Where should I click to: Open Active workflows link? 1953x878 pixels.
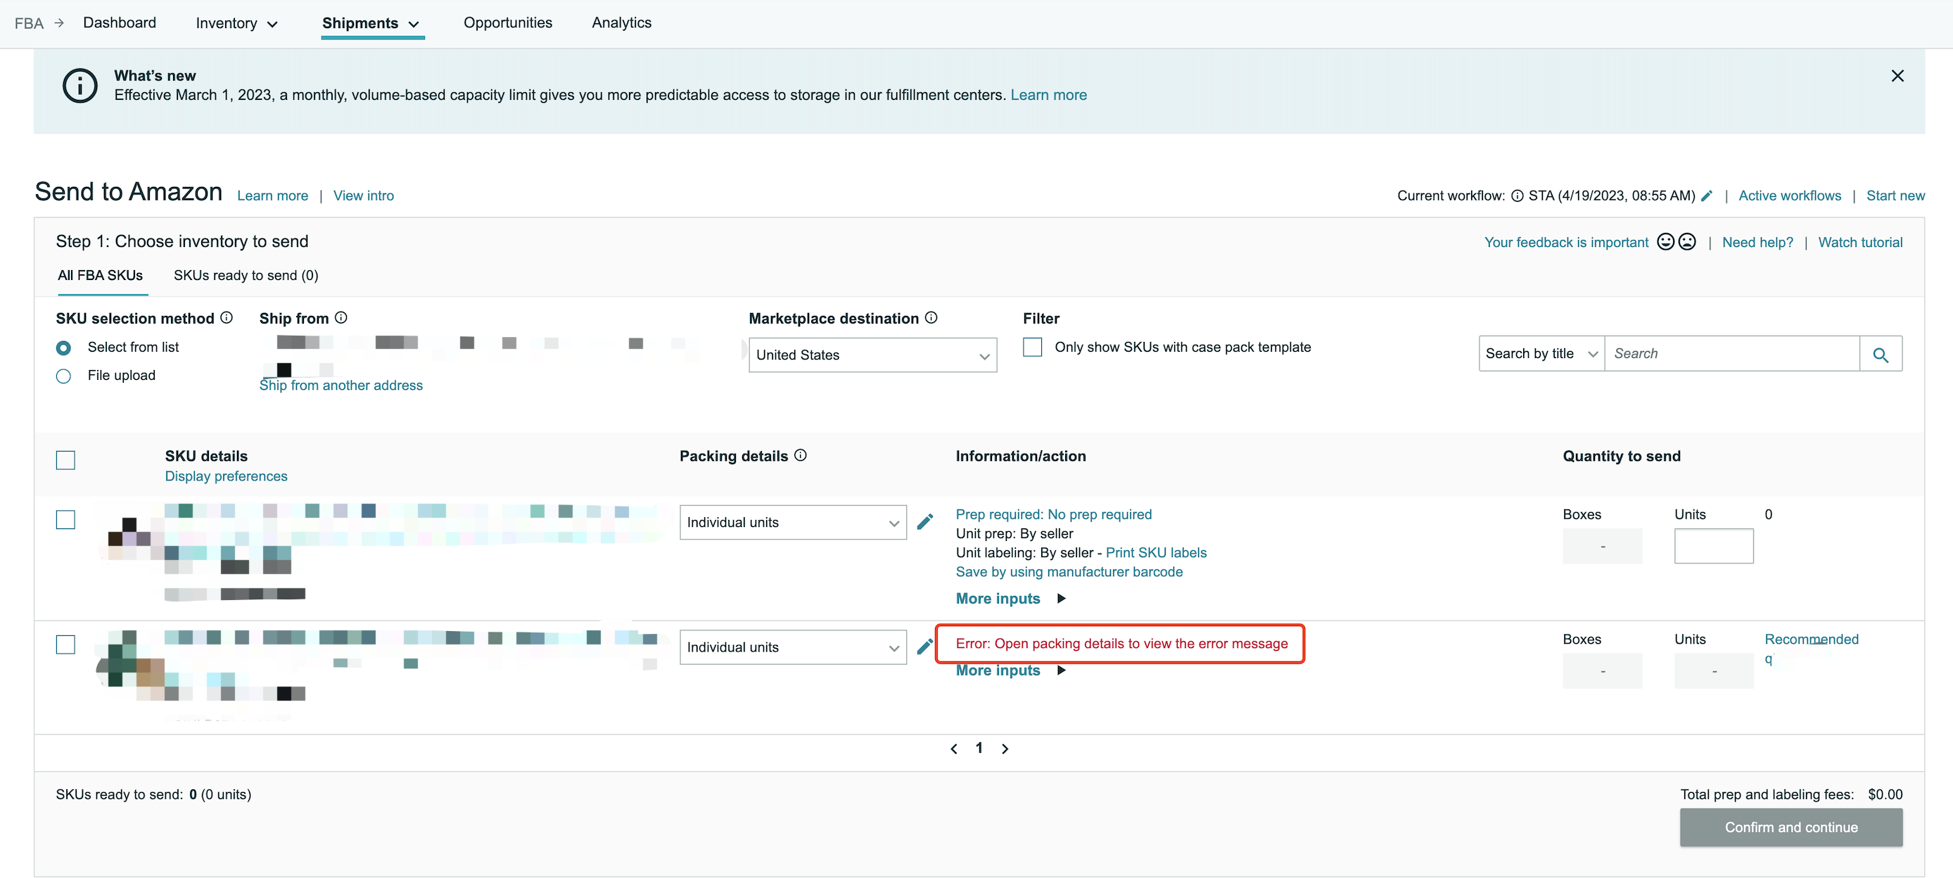(x=1789, y=196)
